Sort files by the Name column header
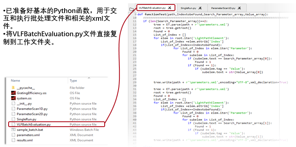This screenshot has width=296, height=147. click(x=15, y=81)
